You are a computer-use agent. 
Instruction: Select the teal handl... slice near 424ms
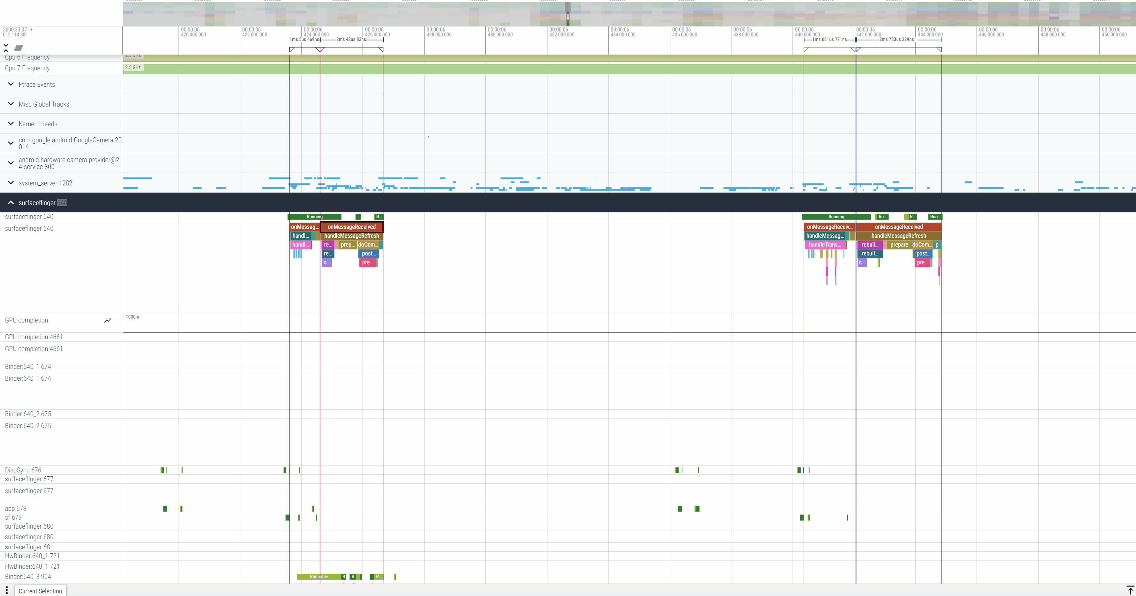[x=301, y=236]
